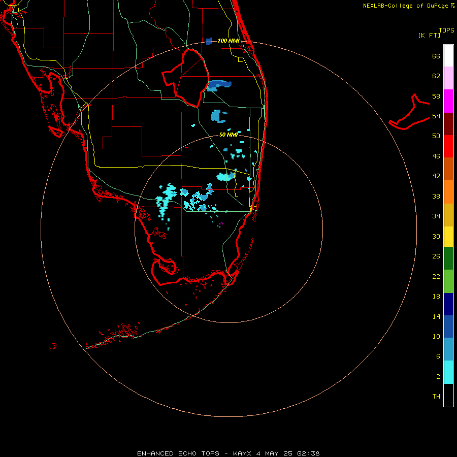Click the medium blue legend swatch
Screen dimensions: 457x457
pos(448,327)
